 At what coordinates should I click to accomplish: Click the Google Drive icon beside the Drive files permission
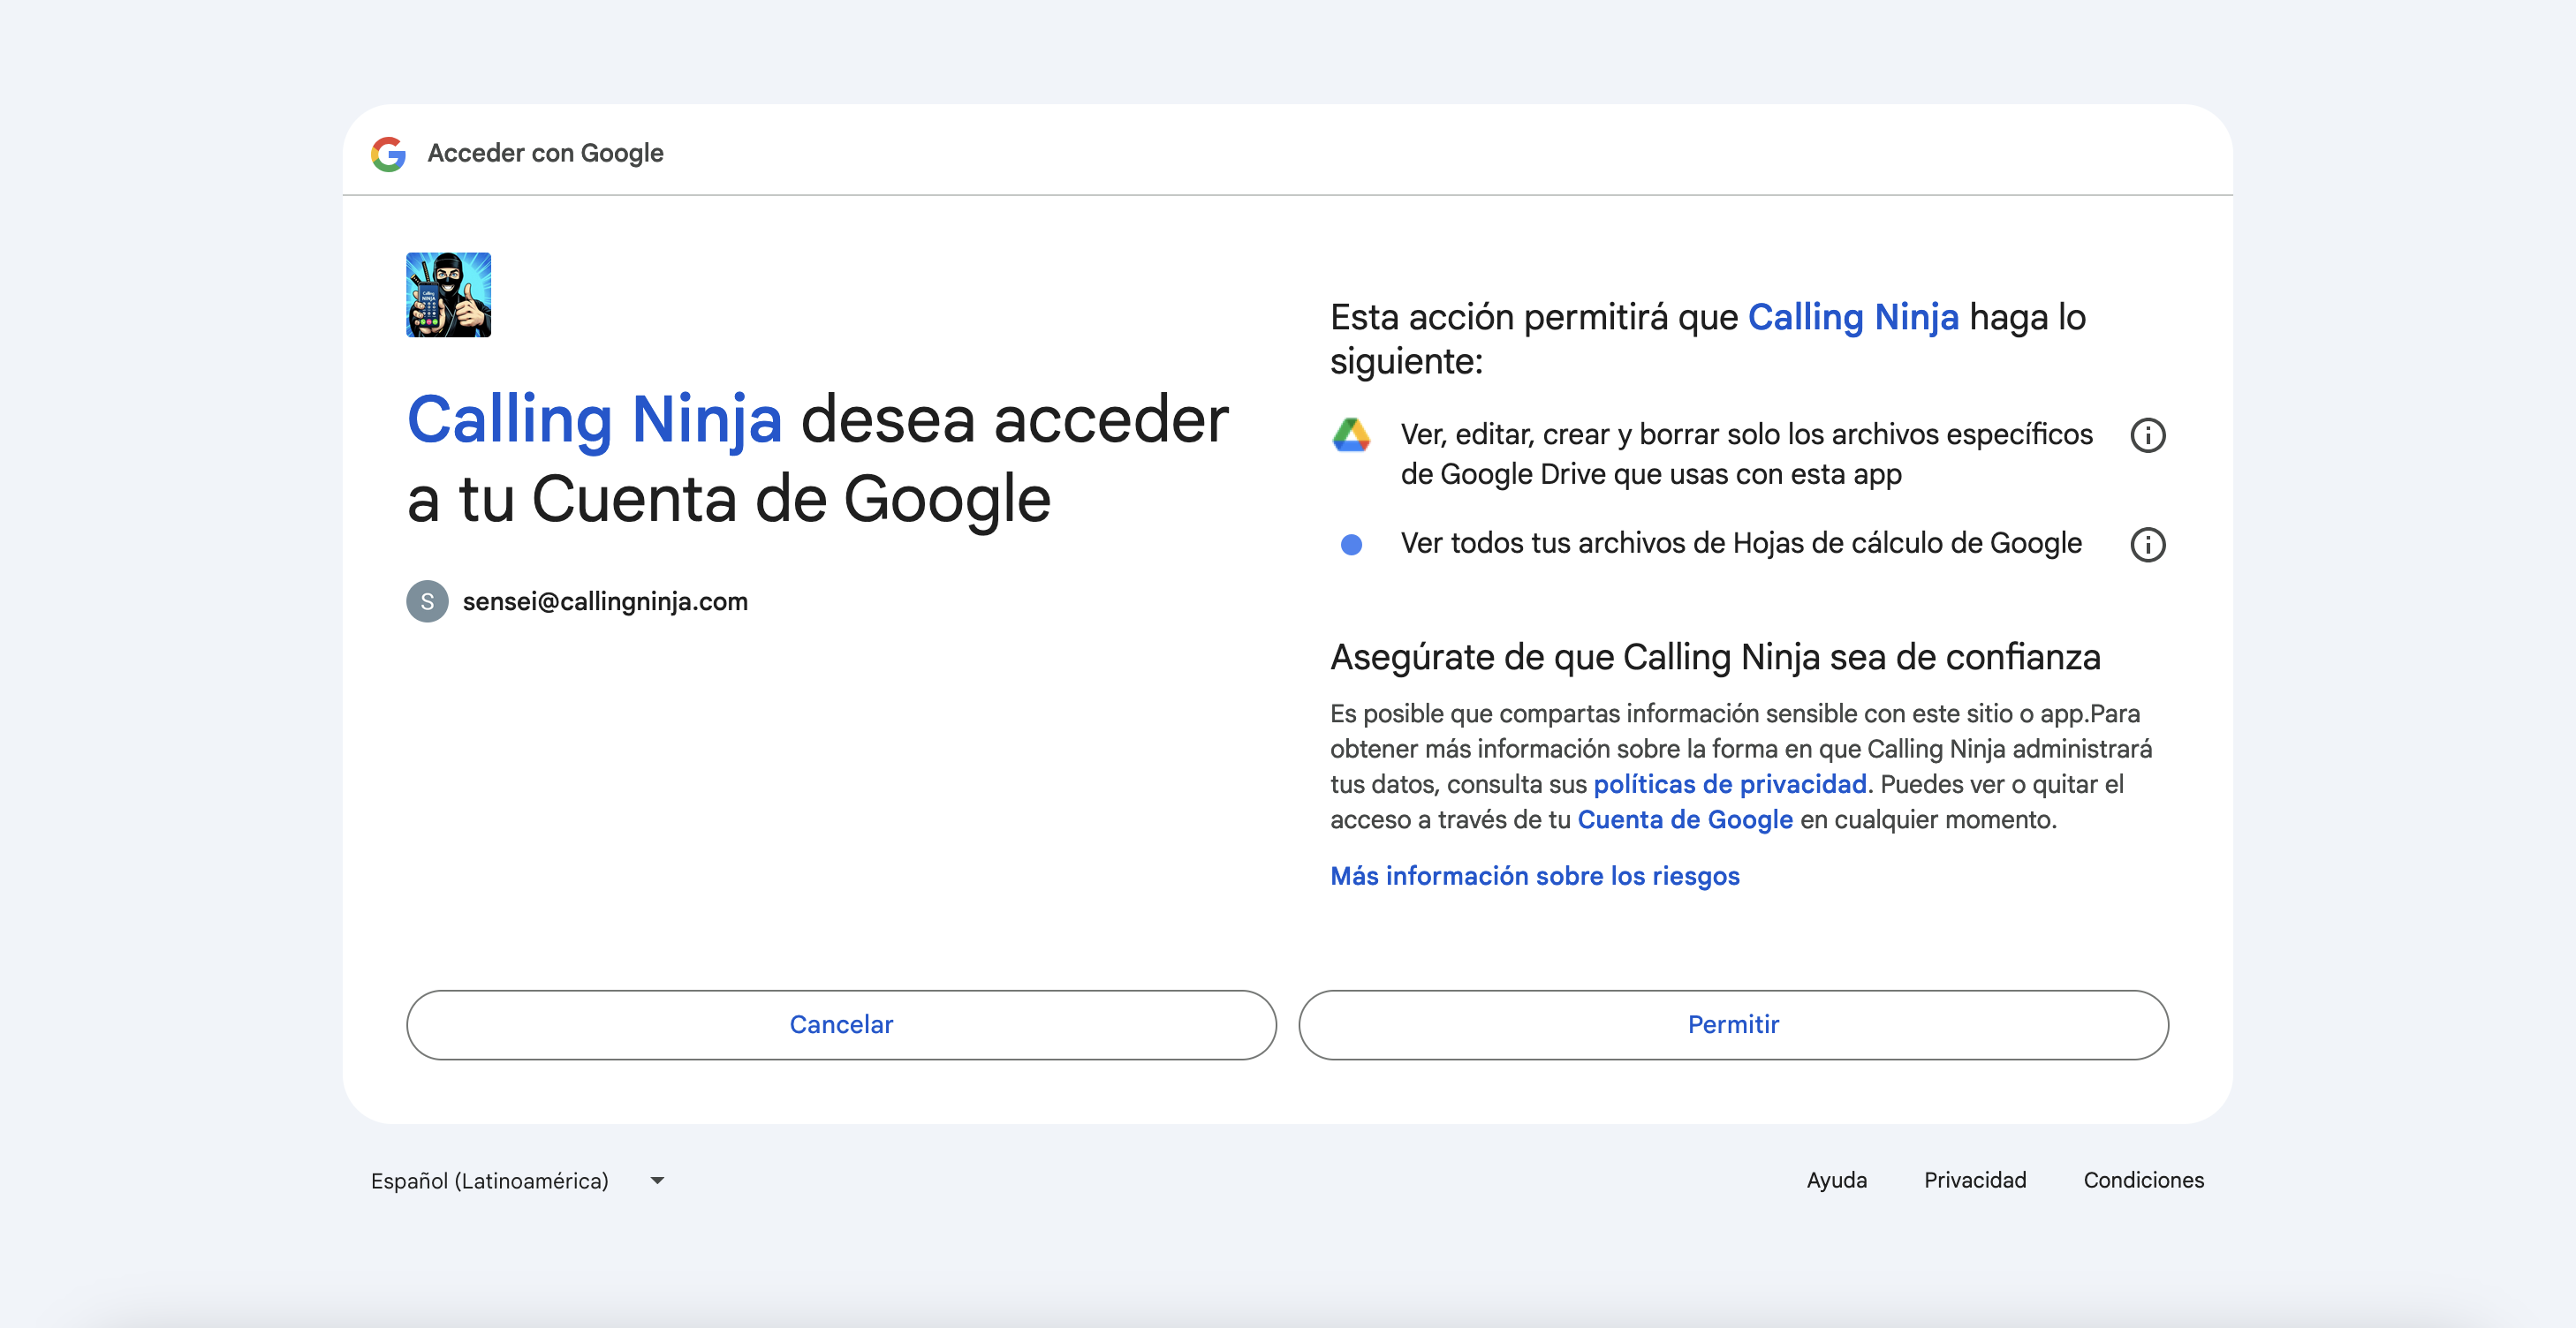tap(1351, 434)
